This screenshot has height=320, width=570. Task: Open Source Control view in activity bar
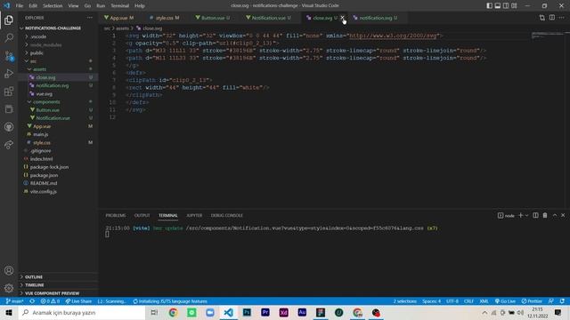pyautogui.click(x=9, y=55)
